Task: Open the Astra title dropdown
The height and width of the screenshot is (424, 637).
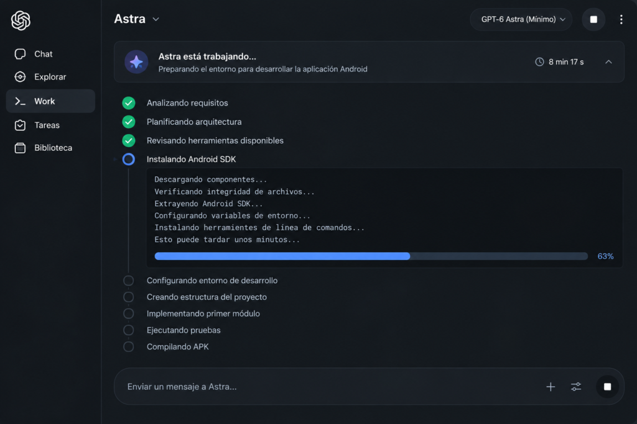Action: pos(136,19)
